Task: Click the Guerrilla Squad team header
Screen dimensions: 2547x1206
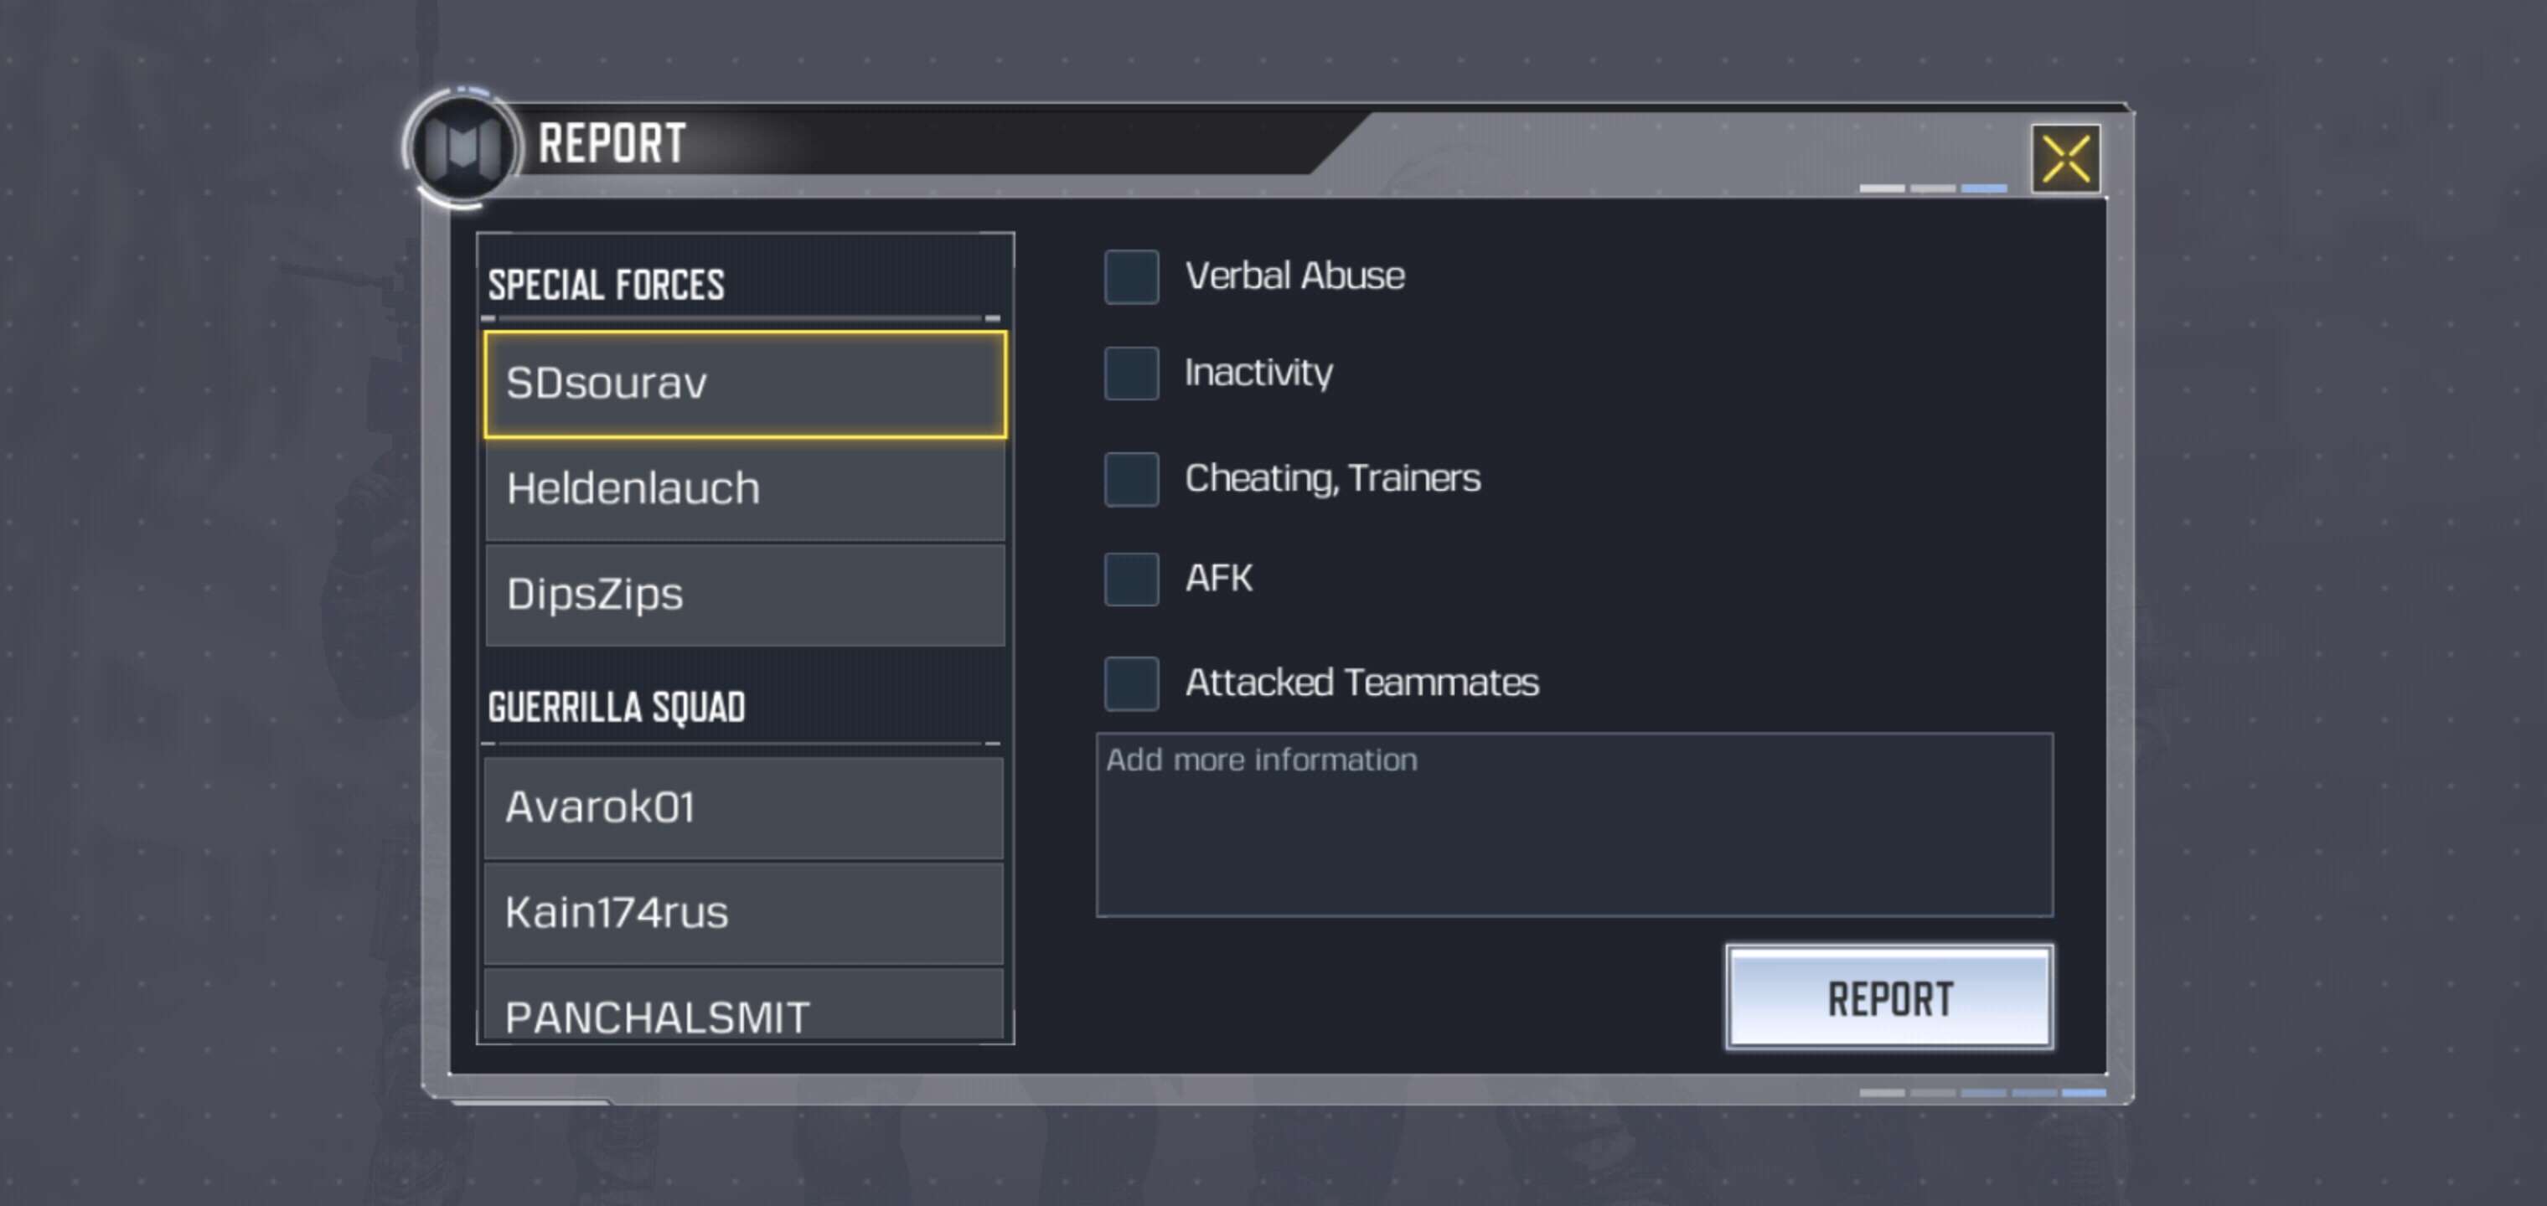Action: [616, 708]
